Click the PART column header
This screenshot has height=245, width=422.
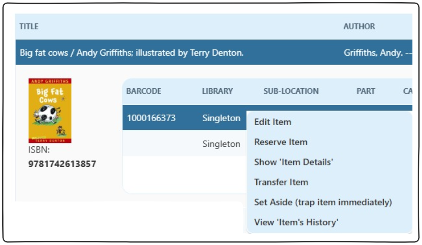365,91
